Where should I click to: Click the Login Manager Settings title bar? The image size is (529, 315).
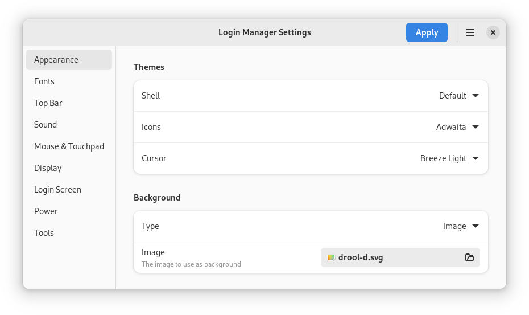click(264, 32)
